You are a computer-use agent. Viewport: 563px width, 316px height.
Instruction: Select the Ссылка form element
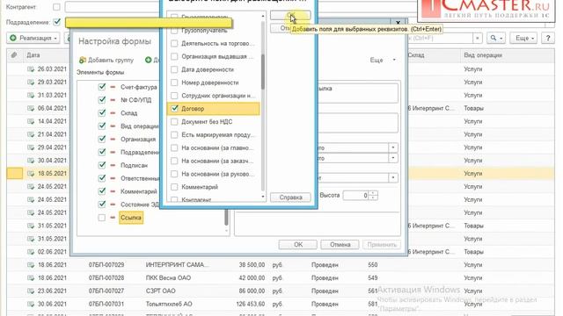tap(131, 218)
